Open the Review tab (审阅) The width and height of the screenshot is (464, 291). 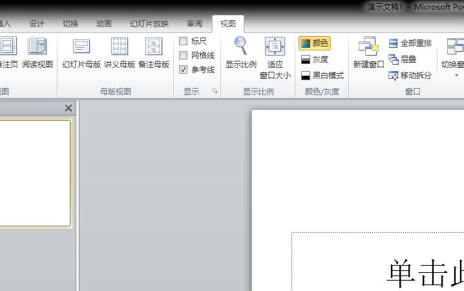coord(195,24)
